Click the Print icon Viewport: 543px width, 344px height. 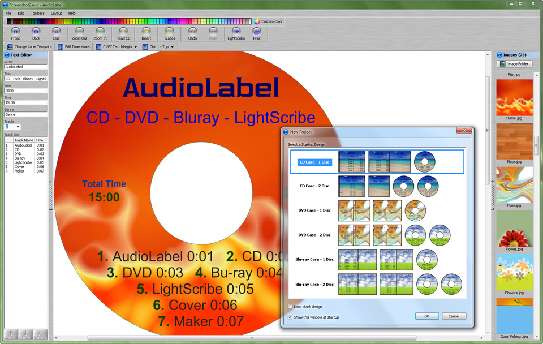click(x=256, y=33)
